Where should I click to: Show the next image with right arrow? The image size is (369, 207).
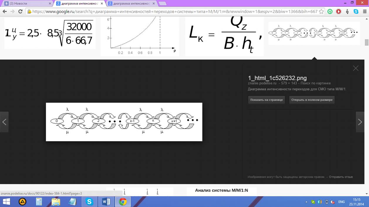pyautogui.click(x=360, y=122)
